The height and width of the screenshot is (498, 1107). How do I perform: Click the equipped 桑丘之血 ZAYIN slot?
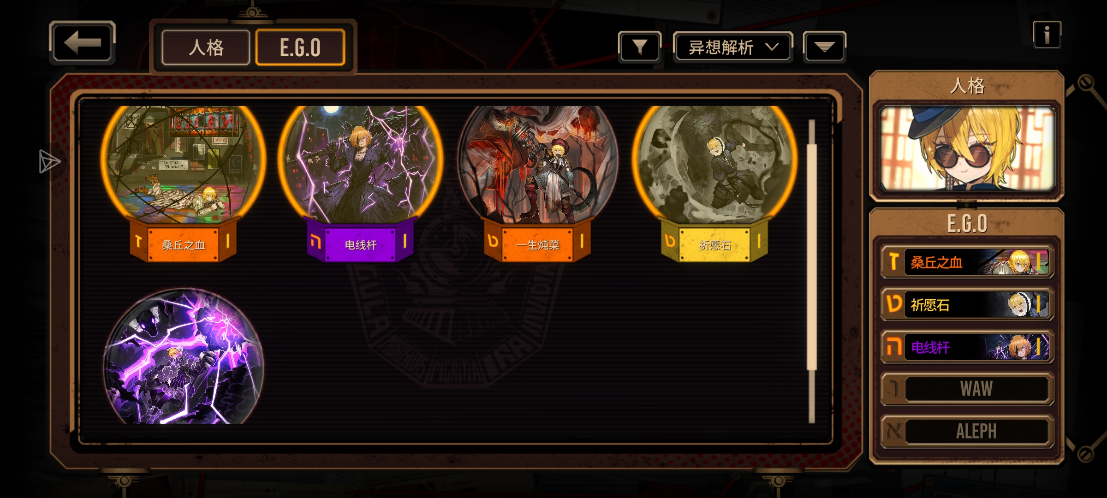point(967,262)
